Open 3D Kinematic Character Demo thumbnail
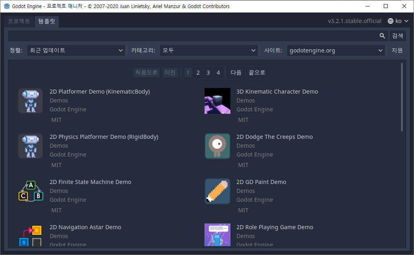 [217, 101]
